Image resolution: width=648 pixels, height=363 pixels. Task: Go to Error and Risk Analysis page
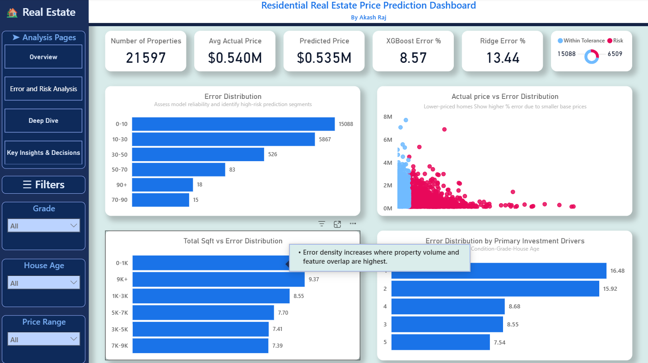point(43,89)
